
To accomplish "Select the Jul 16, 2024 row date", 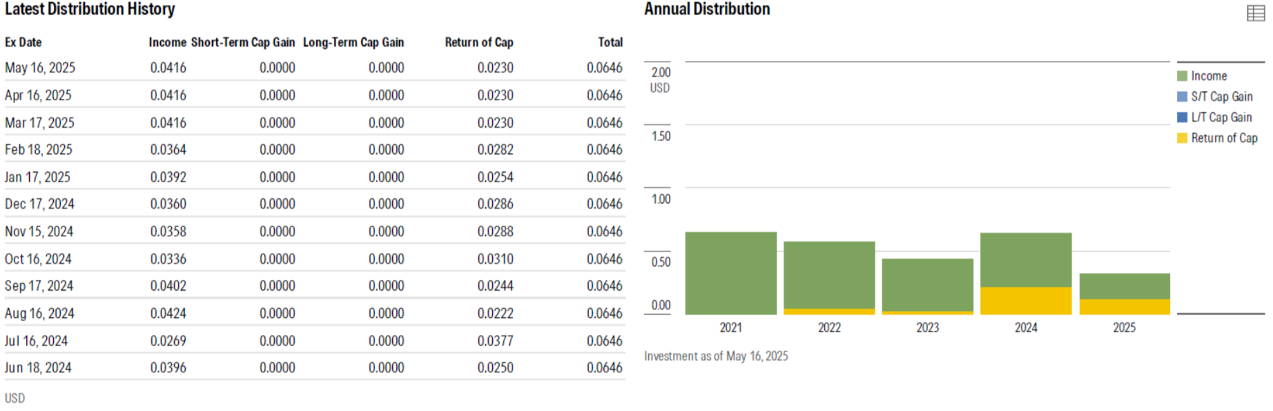I will (x=37, y=341).
